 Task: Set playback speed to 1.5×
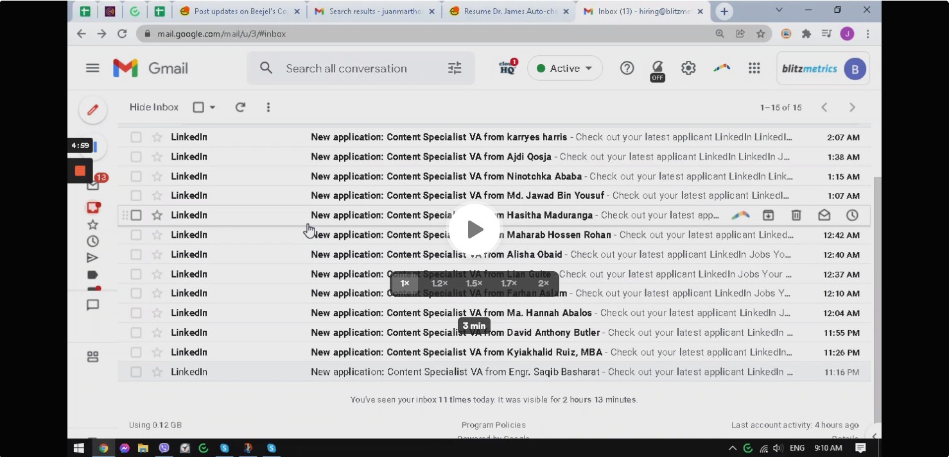coord(474,283)
